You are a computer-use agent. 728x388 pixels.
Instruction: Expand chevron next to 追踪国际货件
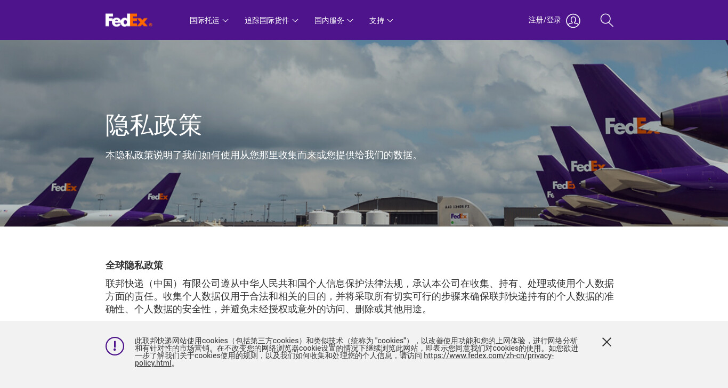point(295,21)
